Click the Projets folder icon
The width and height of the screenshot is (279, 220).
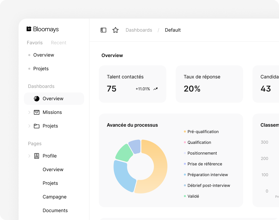(x=36, y=126)
